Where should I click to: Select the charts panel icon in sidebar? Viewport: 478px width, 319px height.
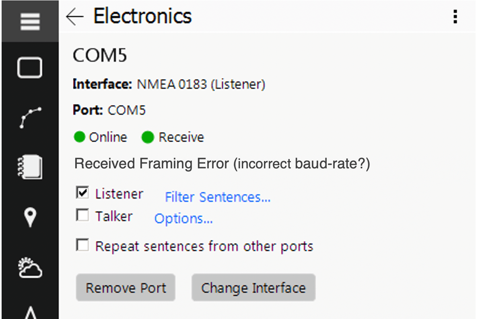point(30,68)
